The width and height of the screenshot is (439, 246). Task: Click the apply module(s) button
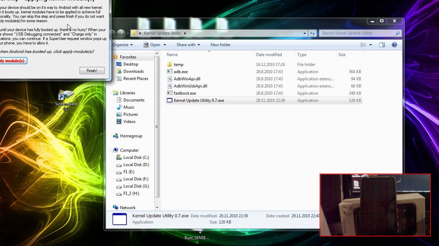pyautogui.click(x=12, y=61)
